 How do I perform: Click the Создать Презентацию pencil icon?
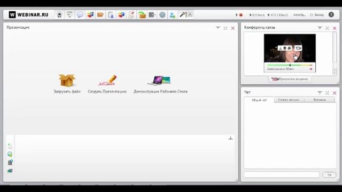coord(107,80)
